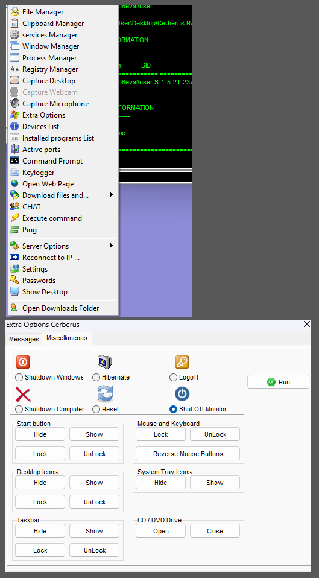Viewport: 319px width, 578px height.
Task: Click the Ping arrows icon
Action: coord(14,230)
